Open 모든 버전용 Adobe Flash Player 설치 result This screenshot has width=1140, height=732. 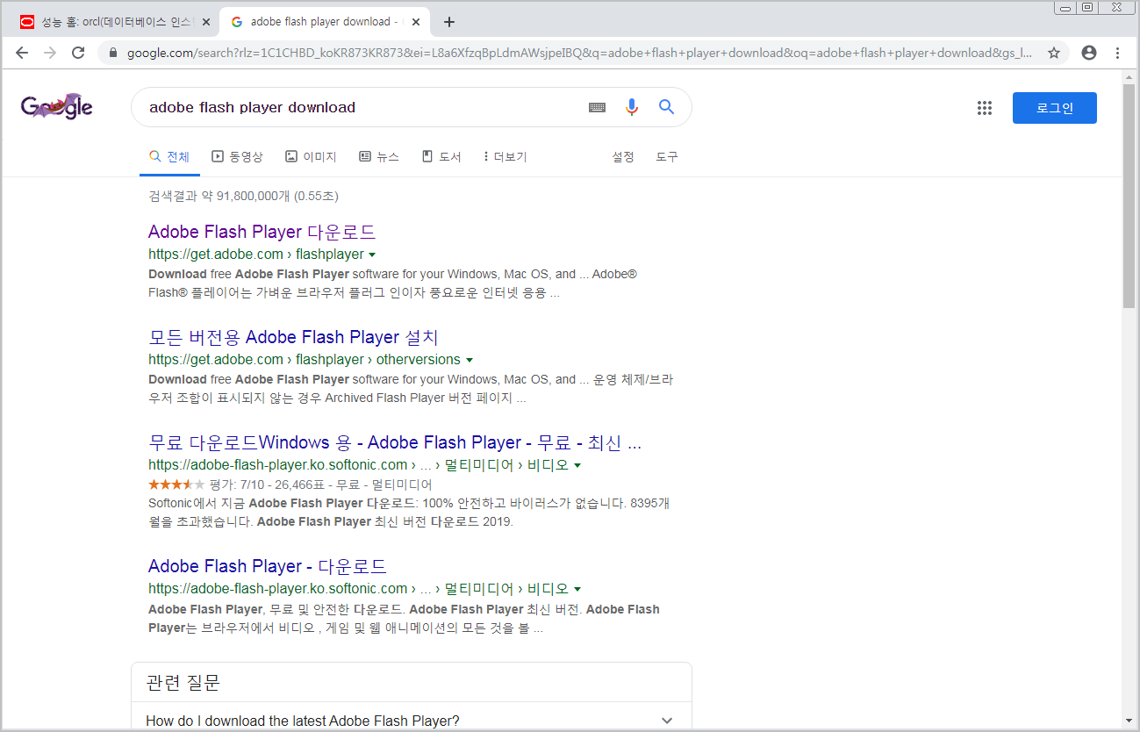coord(293,337)
